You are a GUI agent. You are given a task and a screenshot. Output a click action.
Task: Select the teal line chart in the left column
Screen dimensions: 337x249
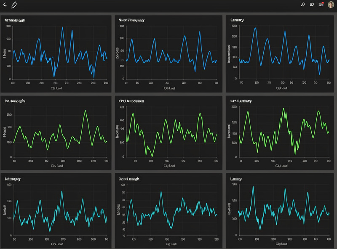56,211
